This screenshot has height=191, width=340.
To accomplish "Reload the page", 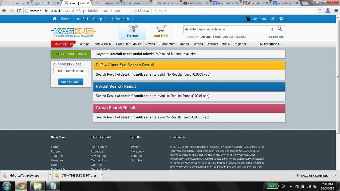I will [x=19, y=11].
